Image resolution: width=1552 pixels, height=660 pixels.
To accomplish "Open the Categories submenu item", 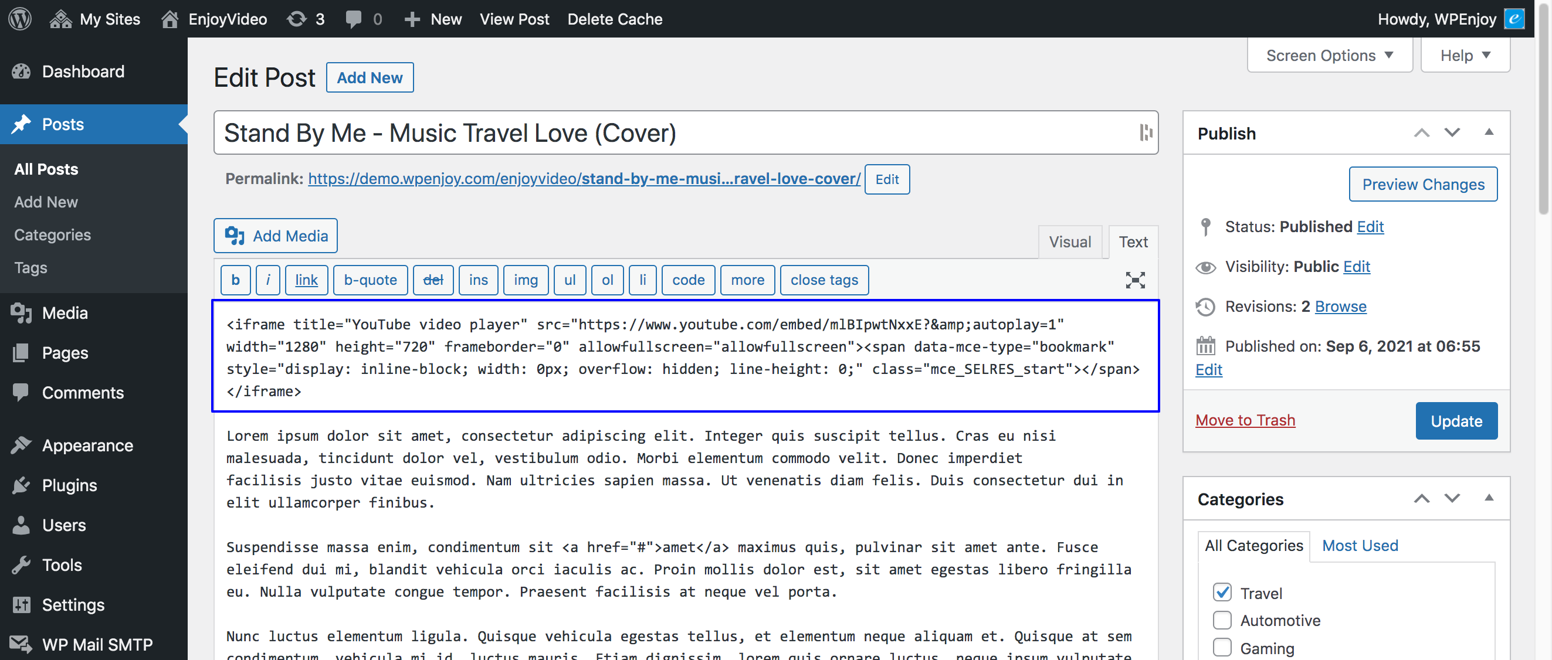I will 52,235.
